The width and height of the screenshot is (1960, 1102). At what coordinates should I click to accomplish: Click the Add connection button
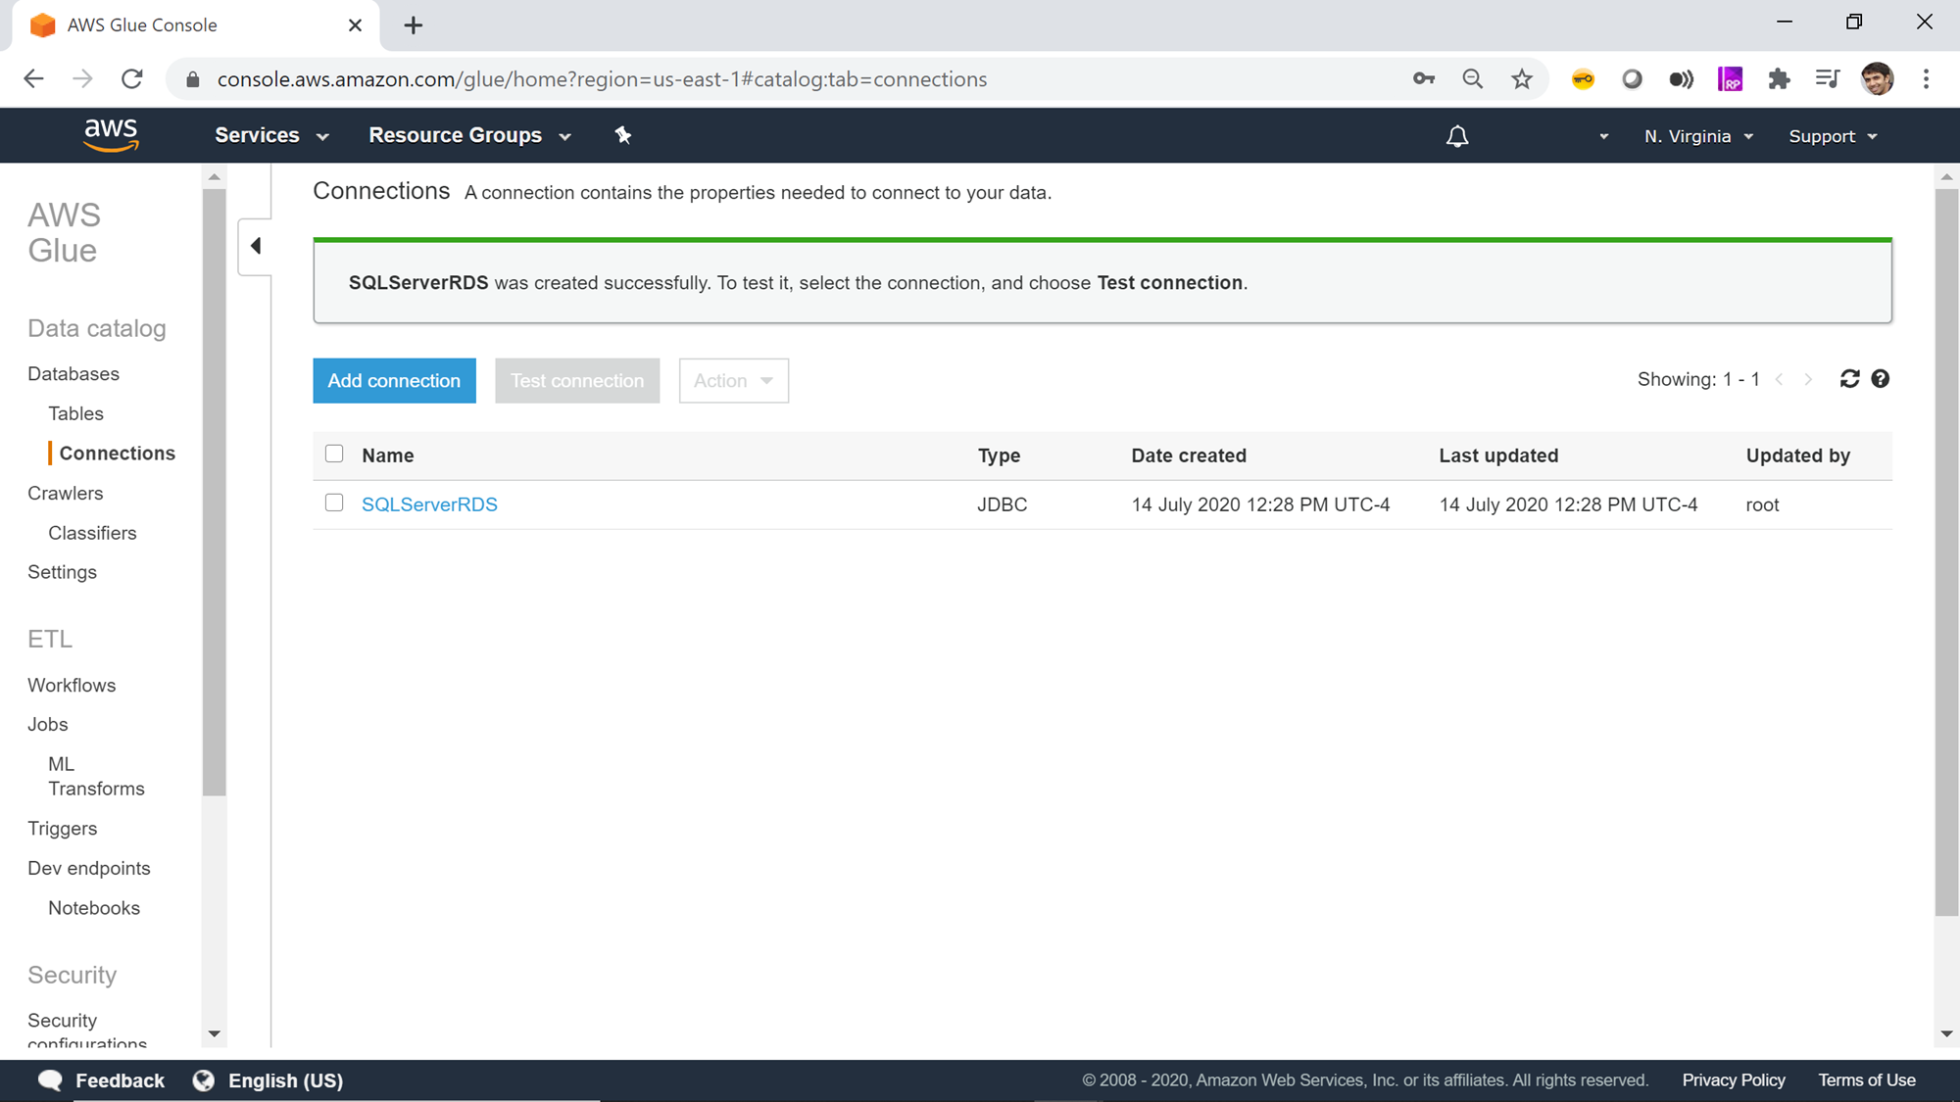tap(394, 381)
